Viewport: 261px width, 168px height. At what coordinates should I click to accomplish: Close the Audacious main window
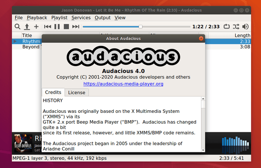(247, 10)
